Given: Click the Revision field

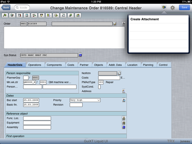Looking at the screenshot, I should coord(76,105).
